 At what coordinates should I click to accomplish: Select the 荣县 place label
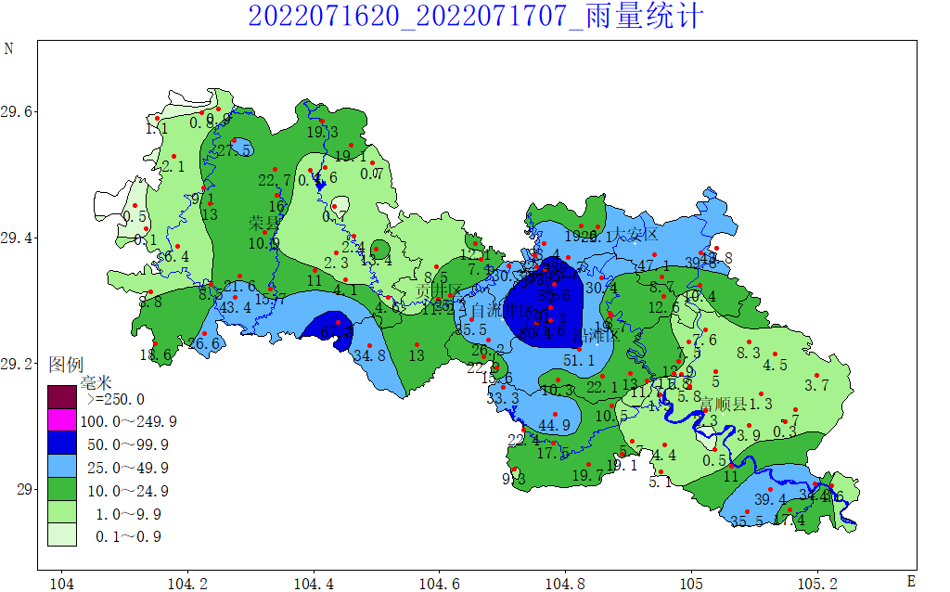click(x=264, y=224)
